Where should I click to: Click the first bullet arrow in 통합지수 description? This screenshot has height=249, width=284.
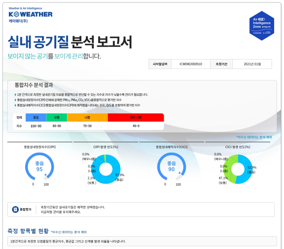(x=15, y=95)
